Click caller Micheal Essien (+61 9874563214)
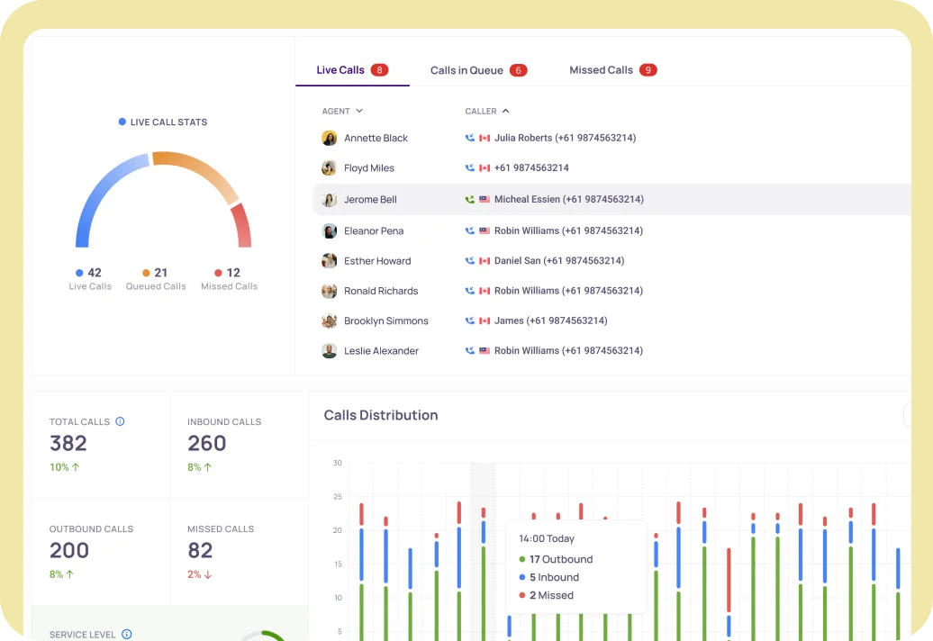Screen dimensions: 933x641 click(x=569, y=199)
